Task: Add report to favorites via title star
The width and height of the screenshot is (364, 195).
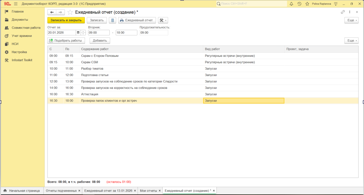Action: tap(70, 12)
